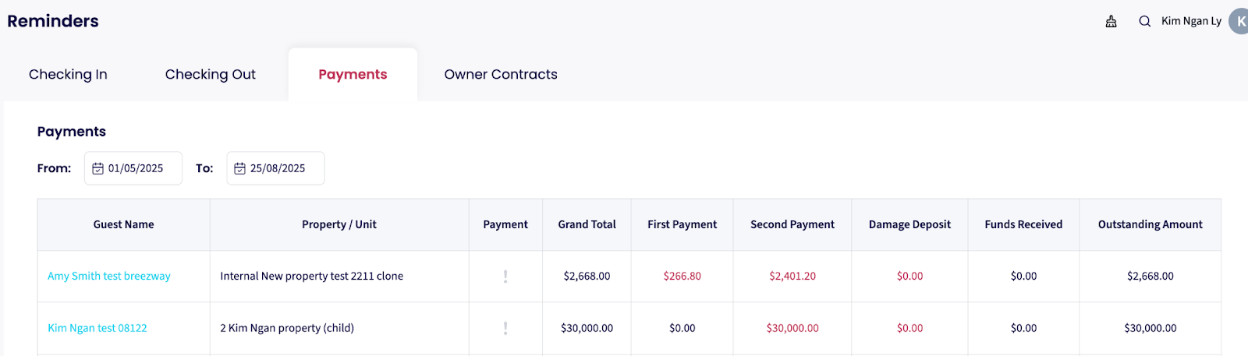Click the Outstanding Amount column header

[1150, 225]
